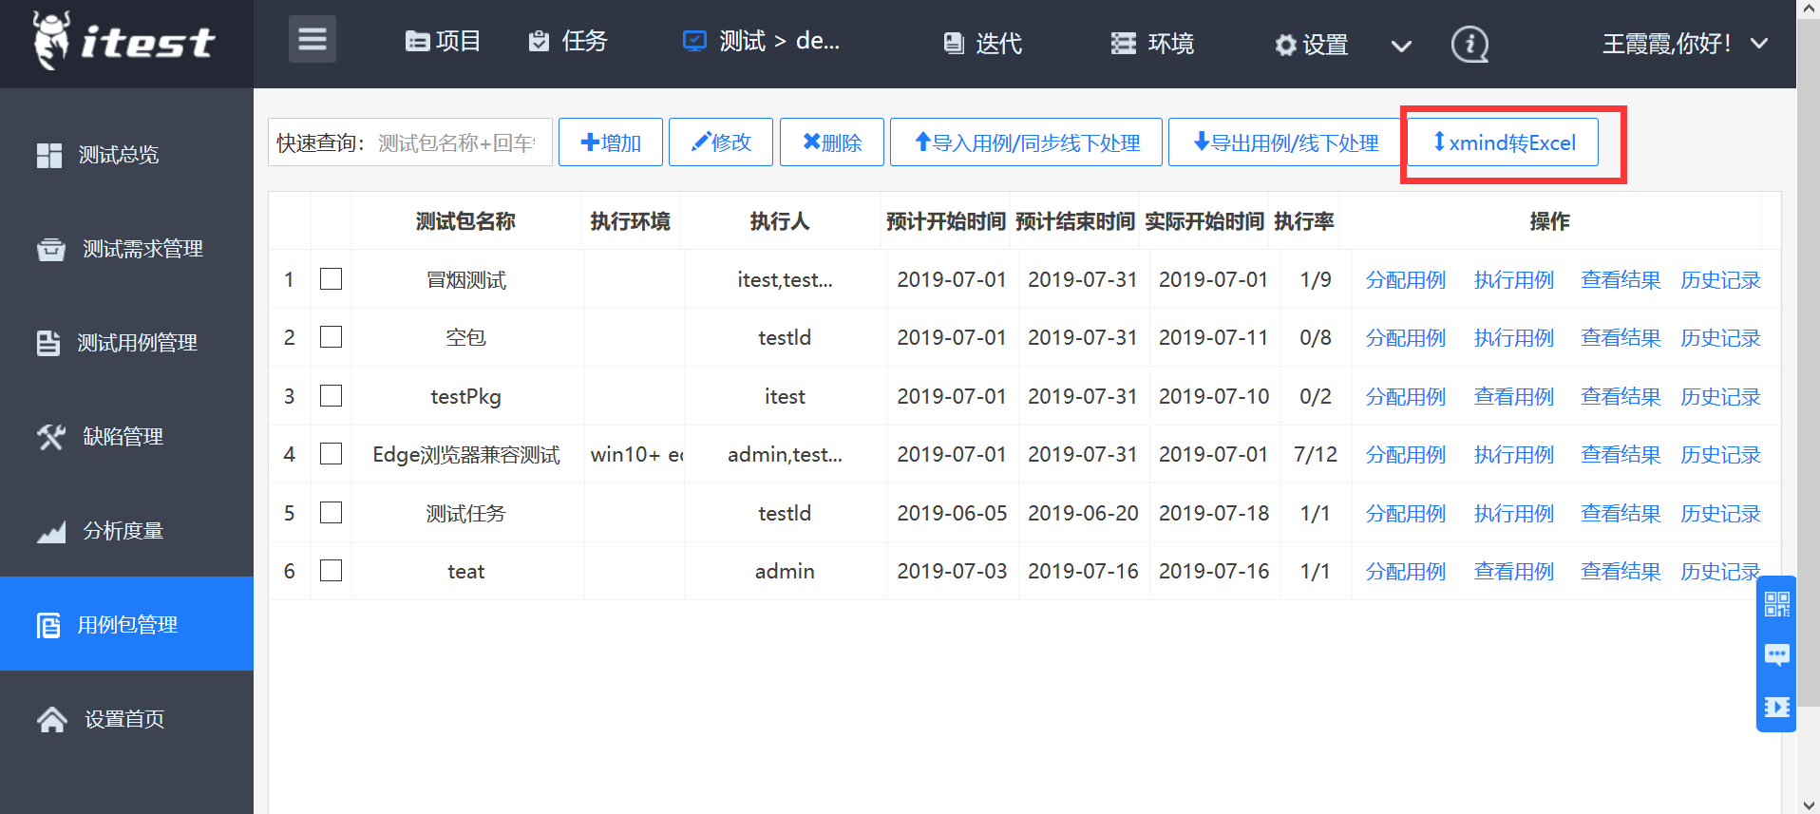The image size is (1820, 814).
Task: Open 分析度量 in the sidebar
Action: [x=126, y=531]
